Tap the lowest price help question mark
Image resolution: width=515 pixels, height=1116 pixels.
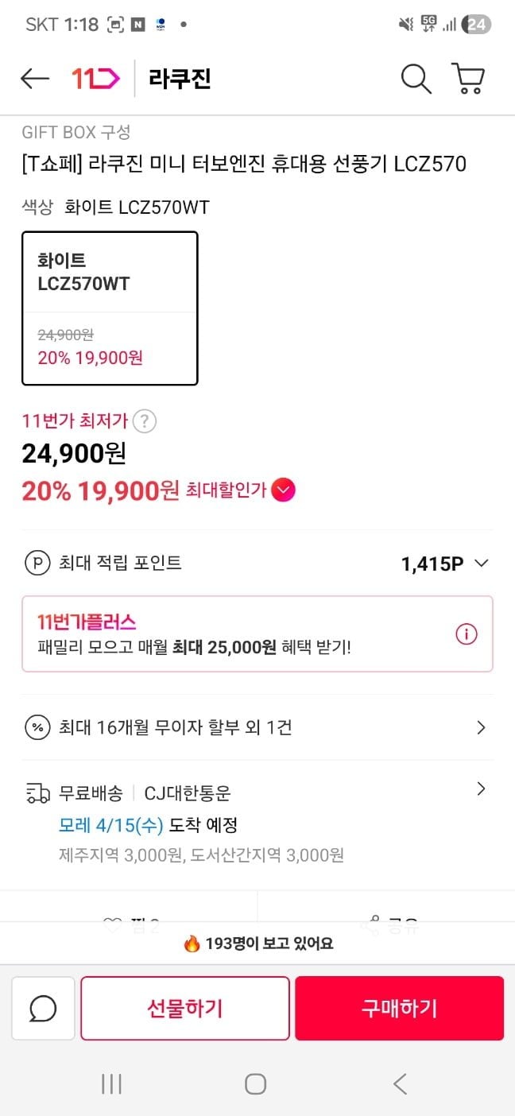pyautogui.click(x=144, y=420)
